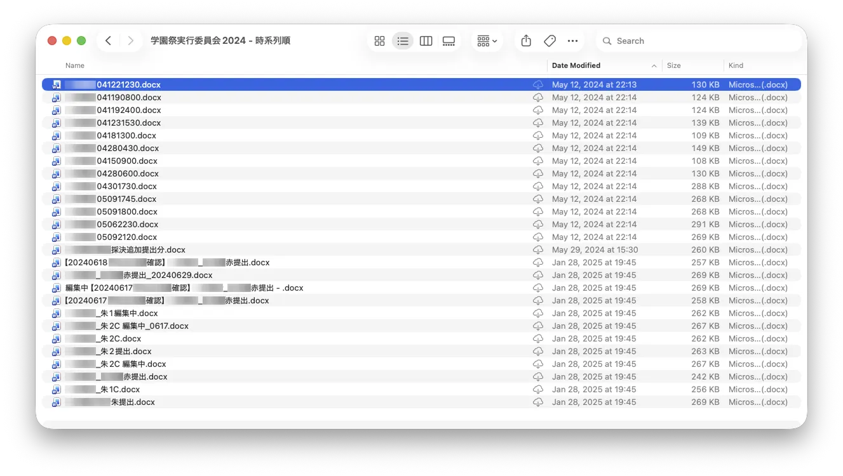Sort by the Date Modified column header
This screenshot has height=476, width=843.
[576, 65]
